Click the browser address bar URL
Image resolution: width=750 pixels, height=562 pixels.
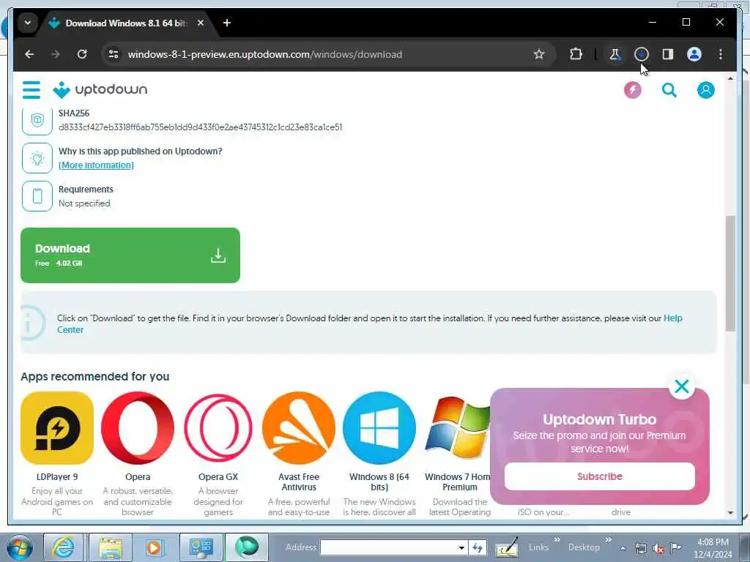264,54
